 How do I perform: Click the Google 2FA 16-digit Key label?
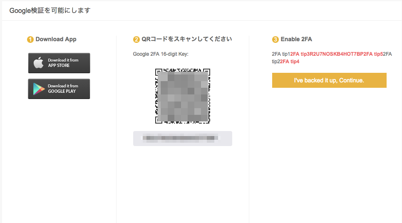161,54
